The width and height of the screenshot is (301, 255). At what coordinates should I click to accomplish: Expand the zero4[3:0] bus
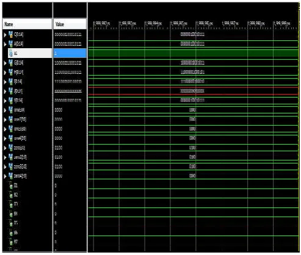point(5,176)
